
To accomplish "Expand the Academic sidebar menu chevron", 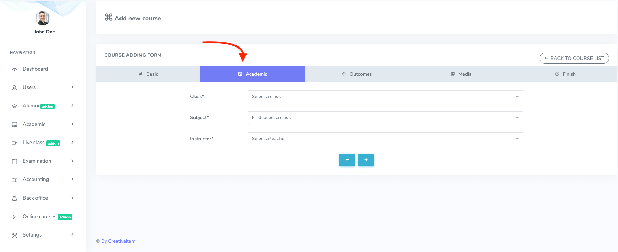I will tap(72, 124).
